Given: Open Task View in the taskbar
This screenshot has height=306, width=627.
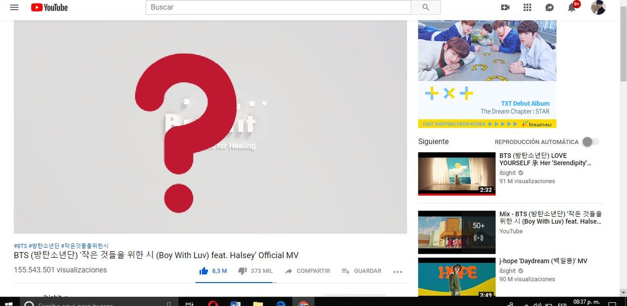Looking at the screenshot, I should coord(190,303).
